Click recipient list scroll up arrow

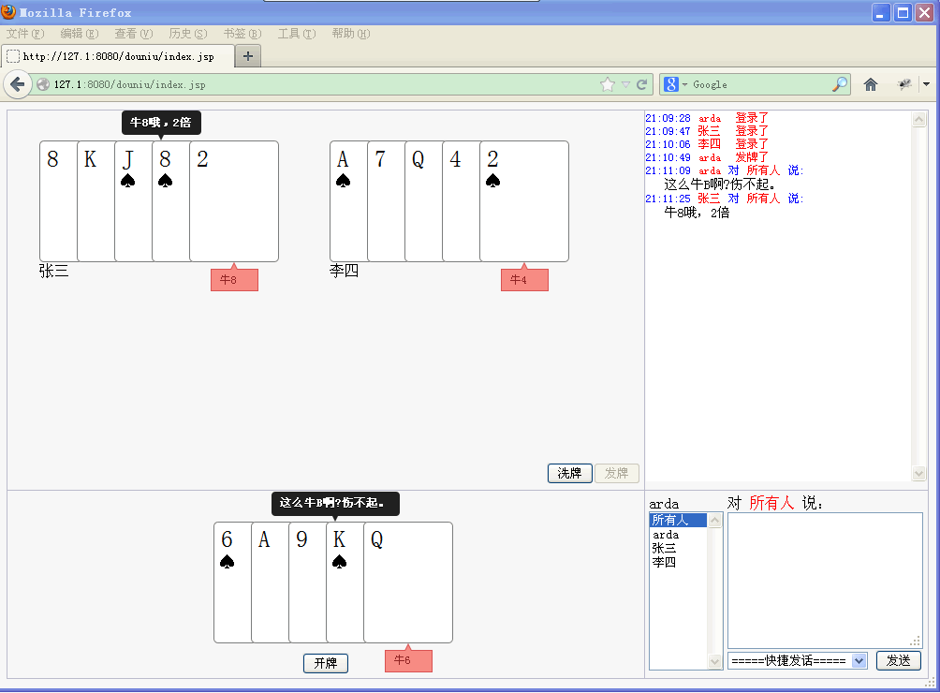coord(714,521)
